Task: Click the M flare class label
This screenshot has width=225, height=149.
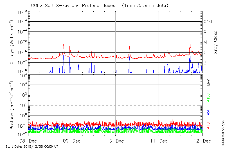Action: (205, 42)
